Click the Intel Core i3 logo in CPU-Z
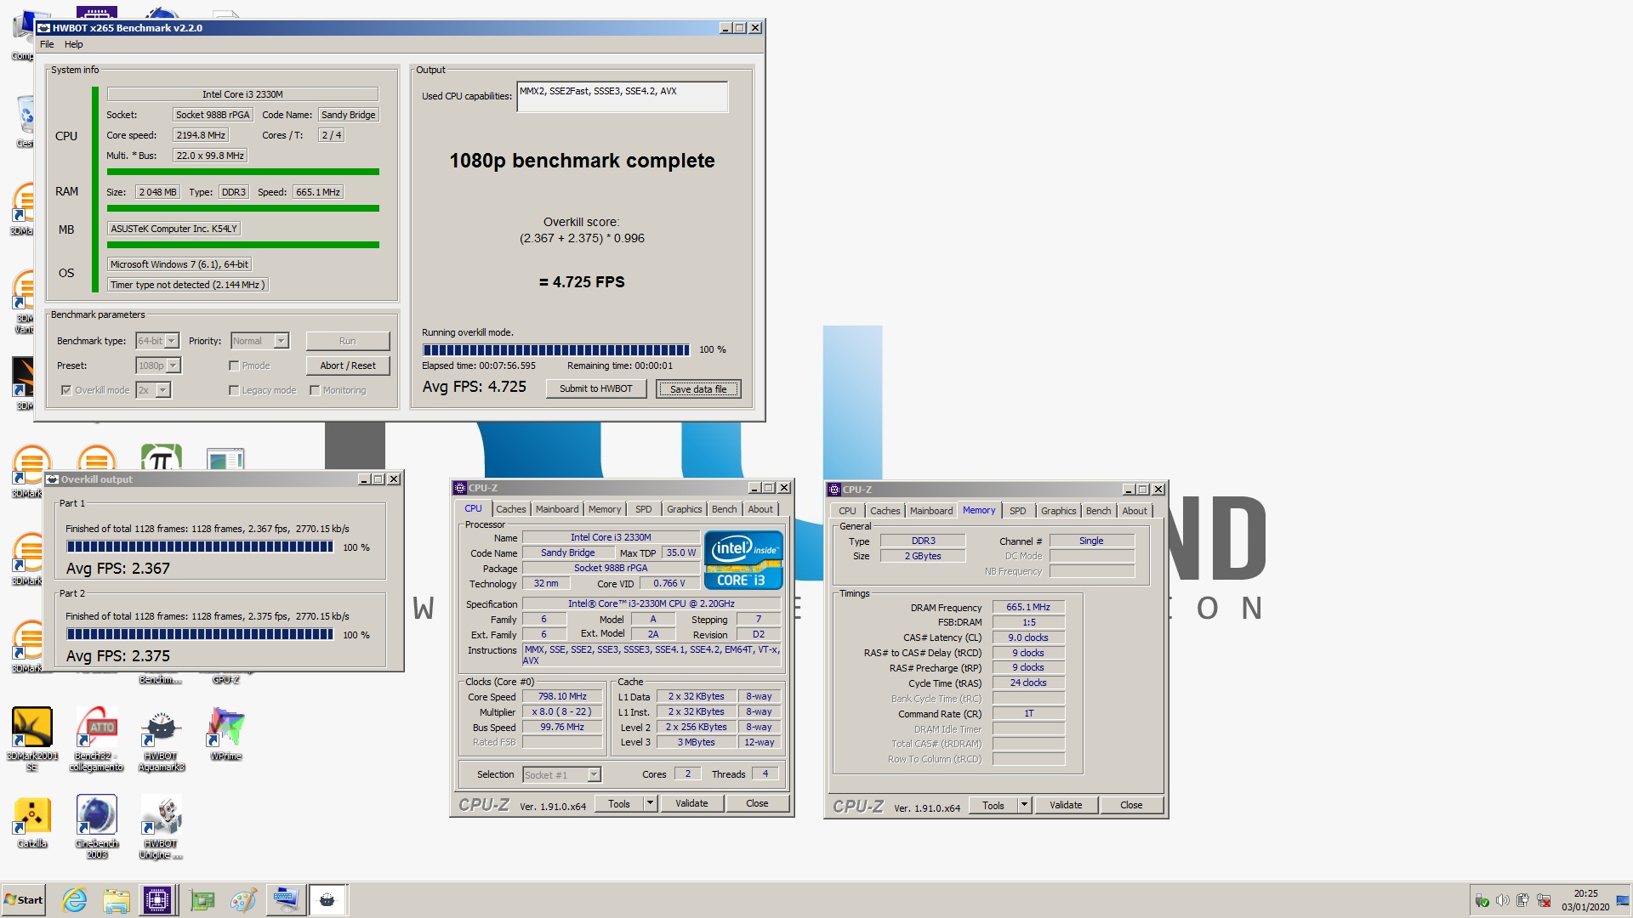1633x918 pixels. pyautogui.click(x=743, y=560)
